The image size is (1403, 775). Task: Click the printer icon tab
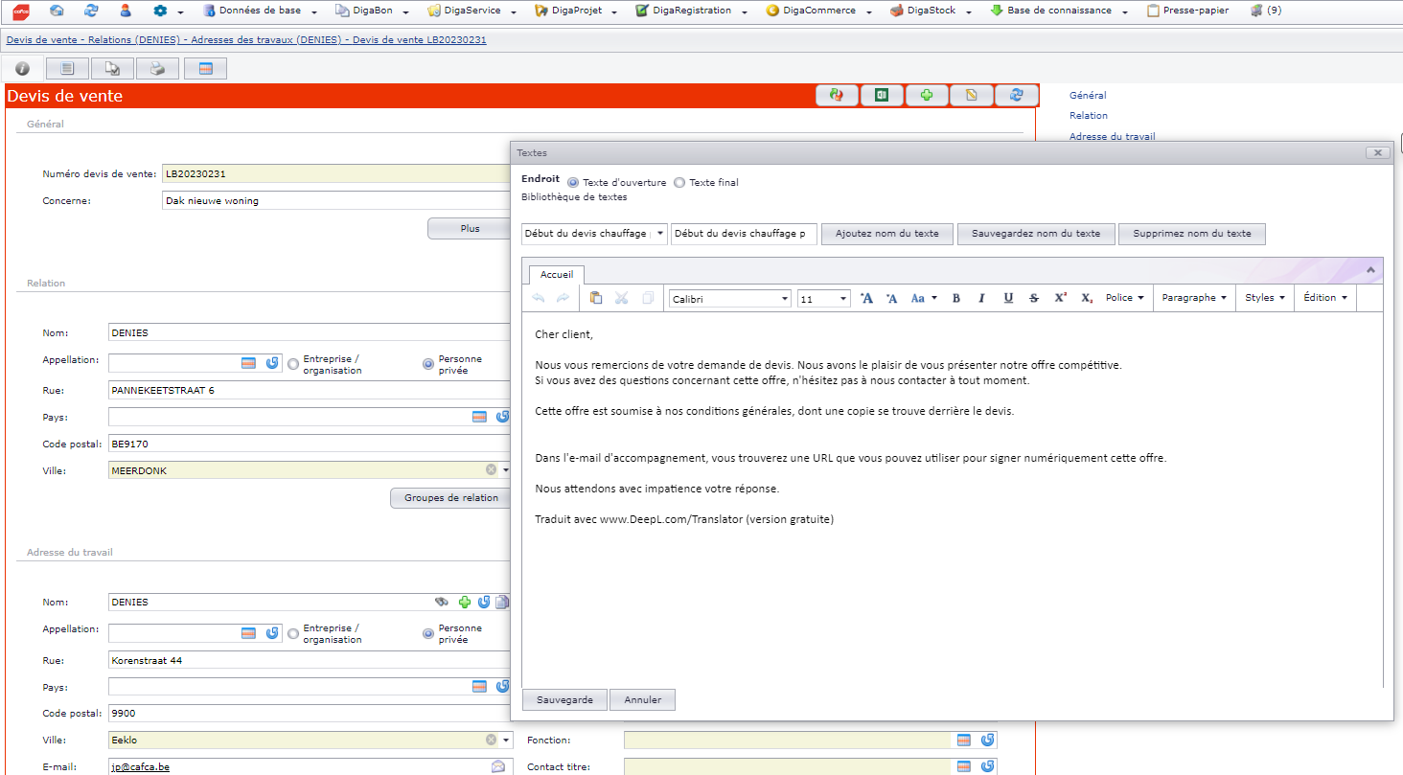(x=157, y=68)
